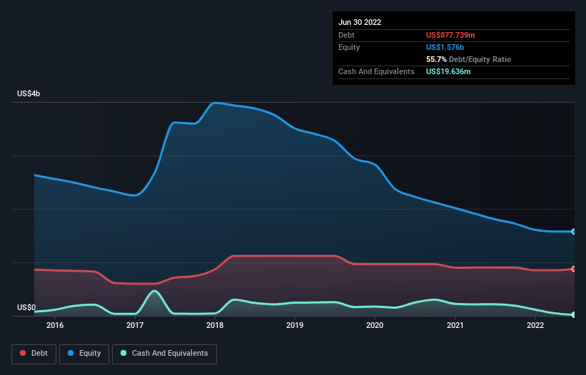The image size is (586, 375).
Task: Click the blue dot in Equity legend
Action: (x=71, y=353)
